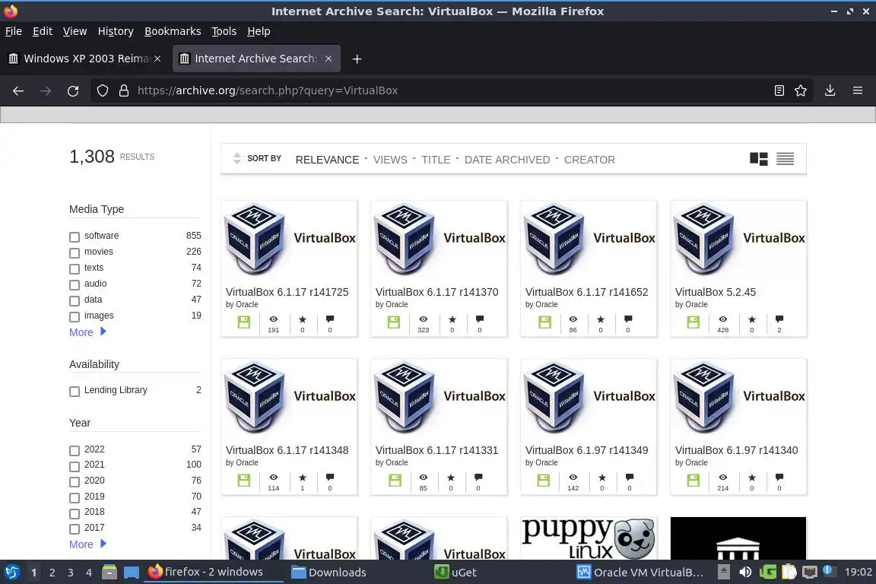The width and height of the screenshot is (876, 584).
Task: Check the audio media type filter
Action: click(x=75, y=285)
